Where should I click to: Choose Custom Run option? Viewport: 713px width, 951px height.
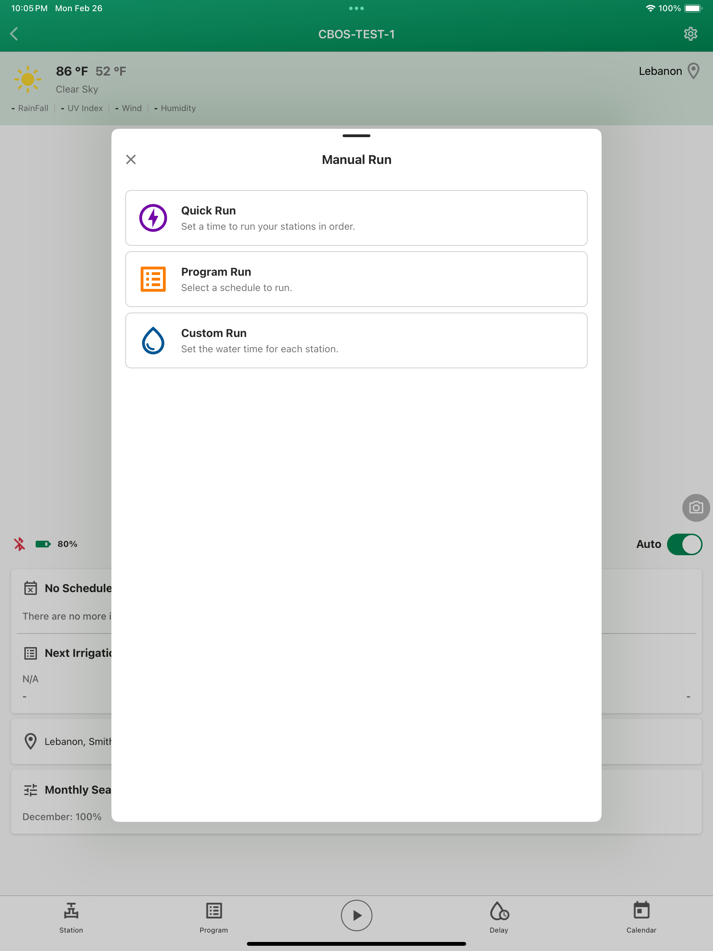pos(356,340)
